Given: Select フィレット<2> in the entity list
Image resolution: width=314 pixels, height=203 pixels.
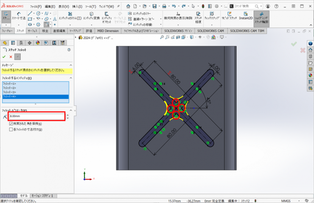Looking at the screenshot, I should pos(9,88).
